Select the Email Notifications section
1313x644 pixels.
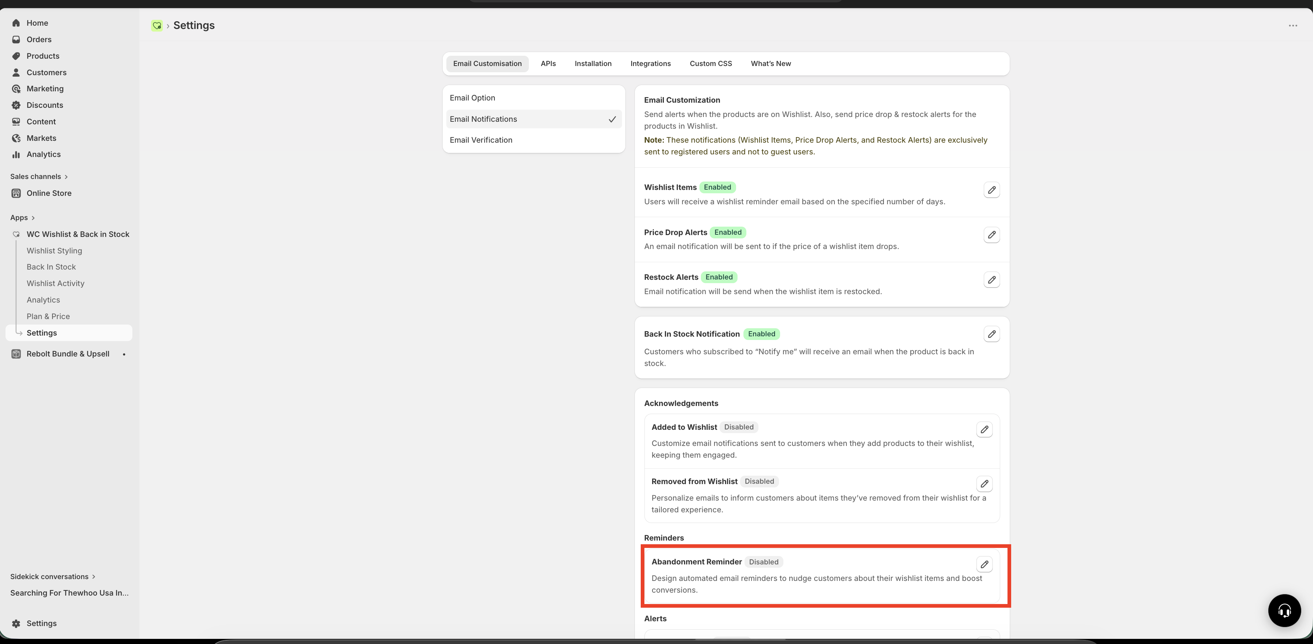534,119
